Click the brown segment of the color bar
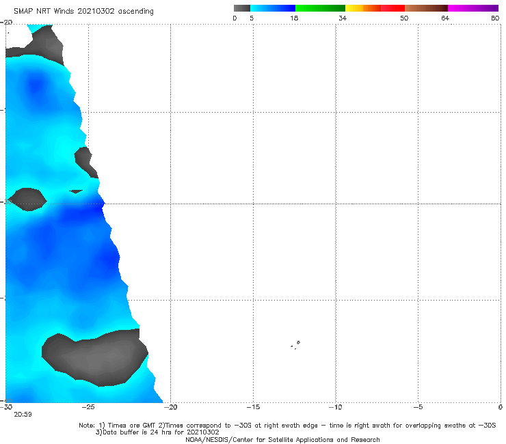 tap(426, 8)
